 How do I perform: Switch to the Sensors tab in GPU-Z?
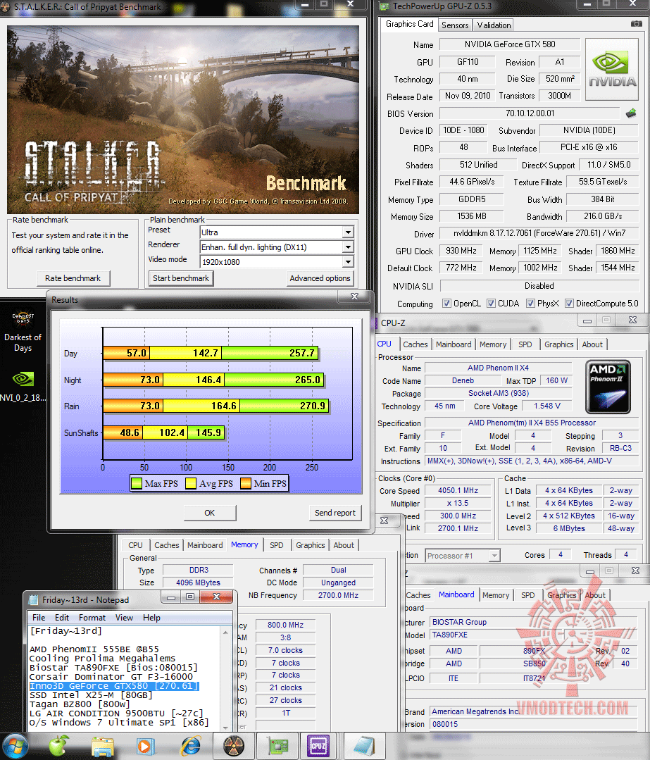455,25
